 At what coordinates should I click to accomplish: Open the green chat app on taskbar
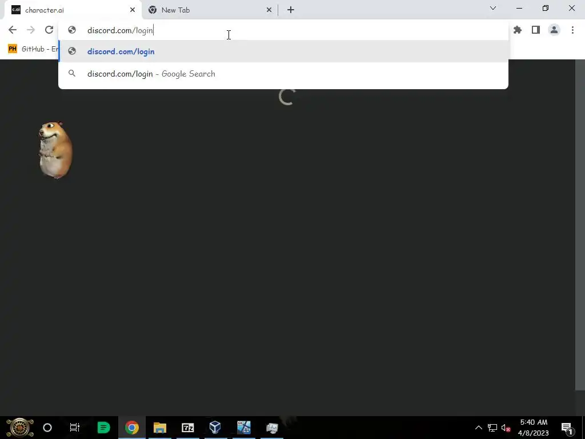click(x=103, y=428)
